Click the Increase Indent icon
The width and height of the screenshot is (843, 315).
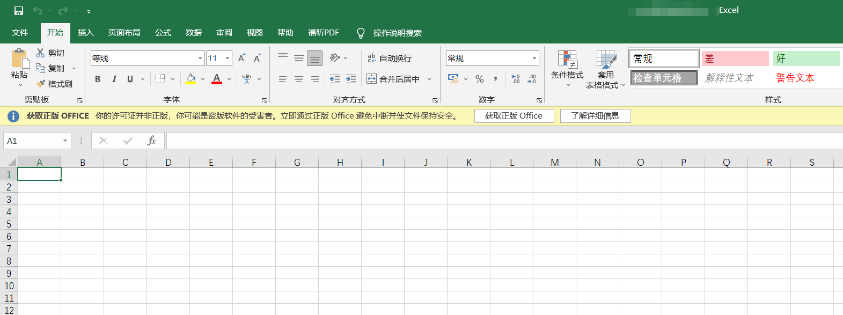coord(351,79)
